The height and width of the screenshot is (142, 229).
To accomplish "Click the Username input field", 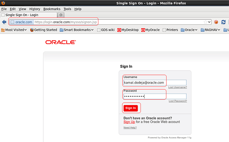I will click(x=155, y=83).
